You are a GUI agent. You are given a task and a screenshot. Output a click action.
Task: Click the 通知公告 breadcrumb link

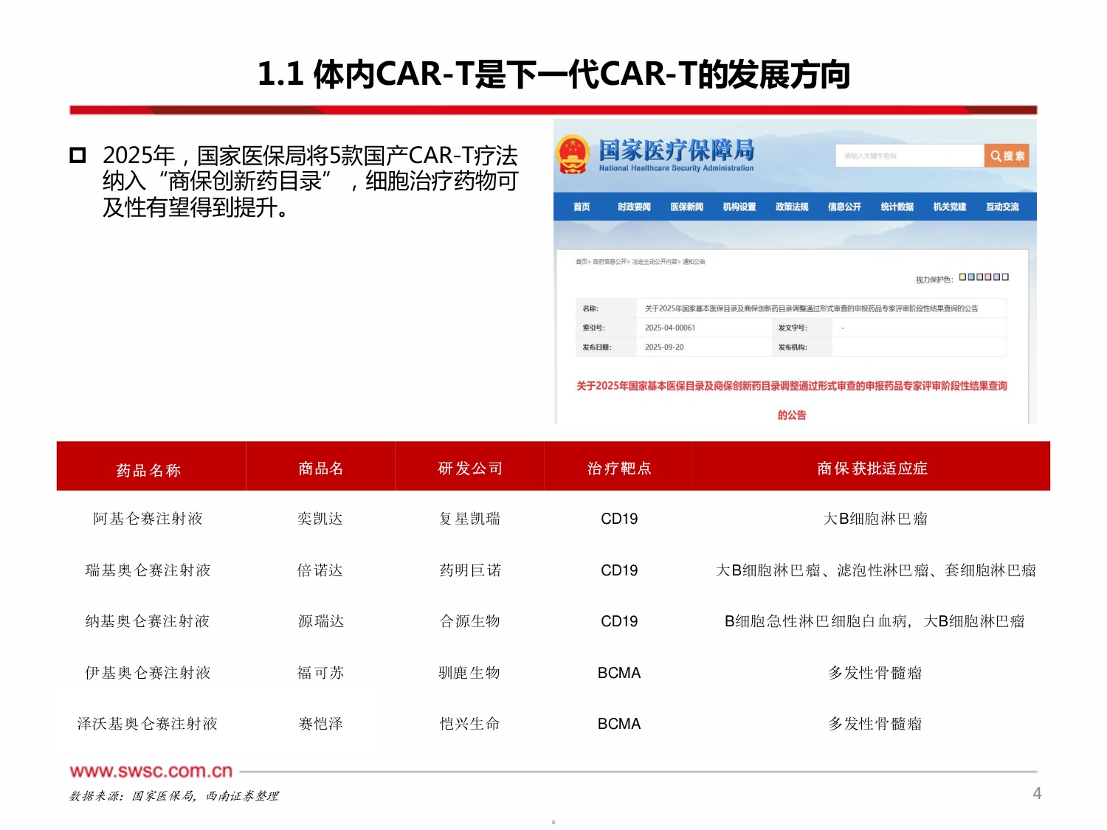click(694, 262)
